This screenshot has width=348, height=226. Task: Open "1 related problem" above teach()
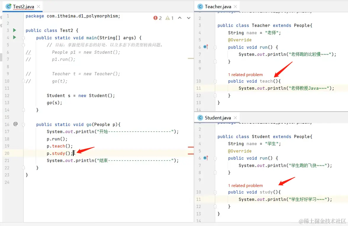click(x=245, y=75)
